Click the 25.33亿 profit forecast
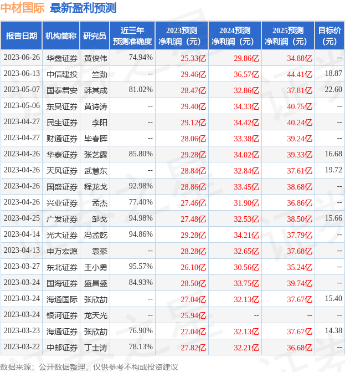This screenshot has width=345, height=372. point(193,58)
